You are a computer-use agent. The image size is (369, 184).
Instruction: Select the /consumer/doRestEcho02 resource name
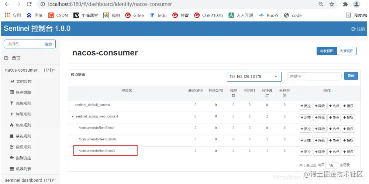[x=98, y=139]
